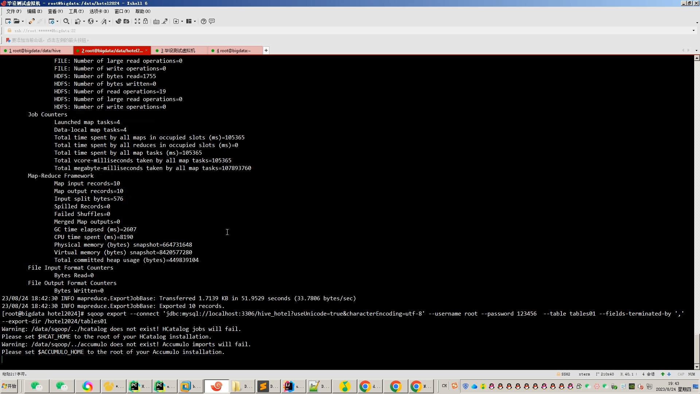Screen dimensions: 700x394
Task: Click the reconnect session icon
Action: click(x=32, y=21)
